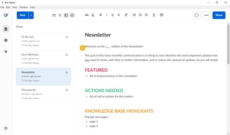Open the View menu
The height and width of the screenshot is (135, 230).
click(15, 7)
